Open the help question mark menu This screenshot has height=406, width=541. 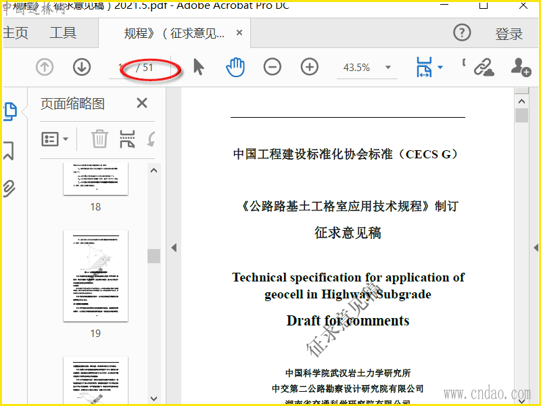coord(462,32)
